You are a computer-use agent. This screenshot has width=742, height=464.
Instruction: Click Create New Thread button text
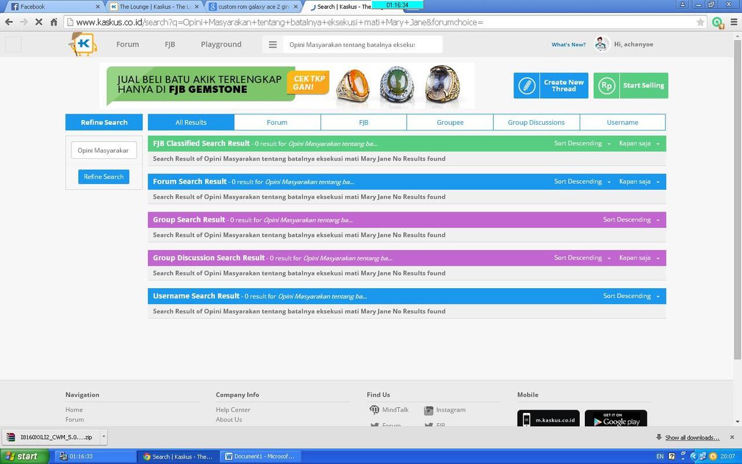click(564, 86)
